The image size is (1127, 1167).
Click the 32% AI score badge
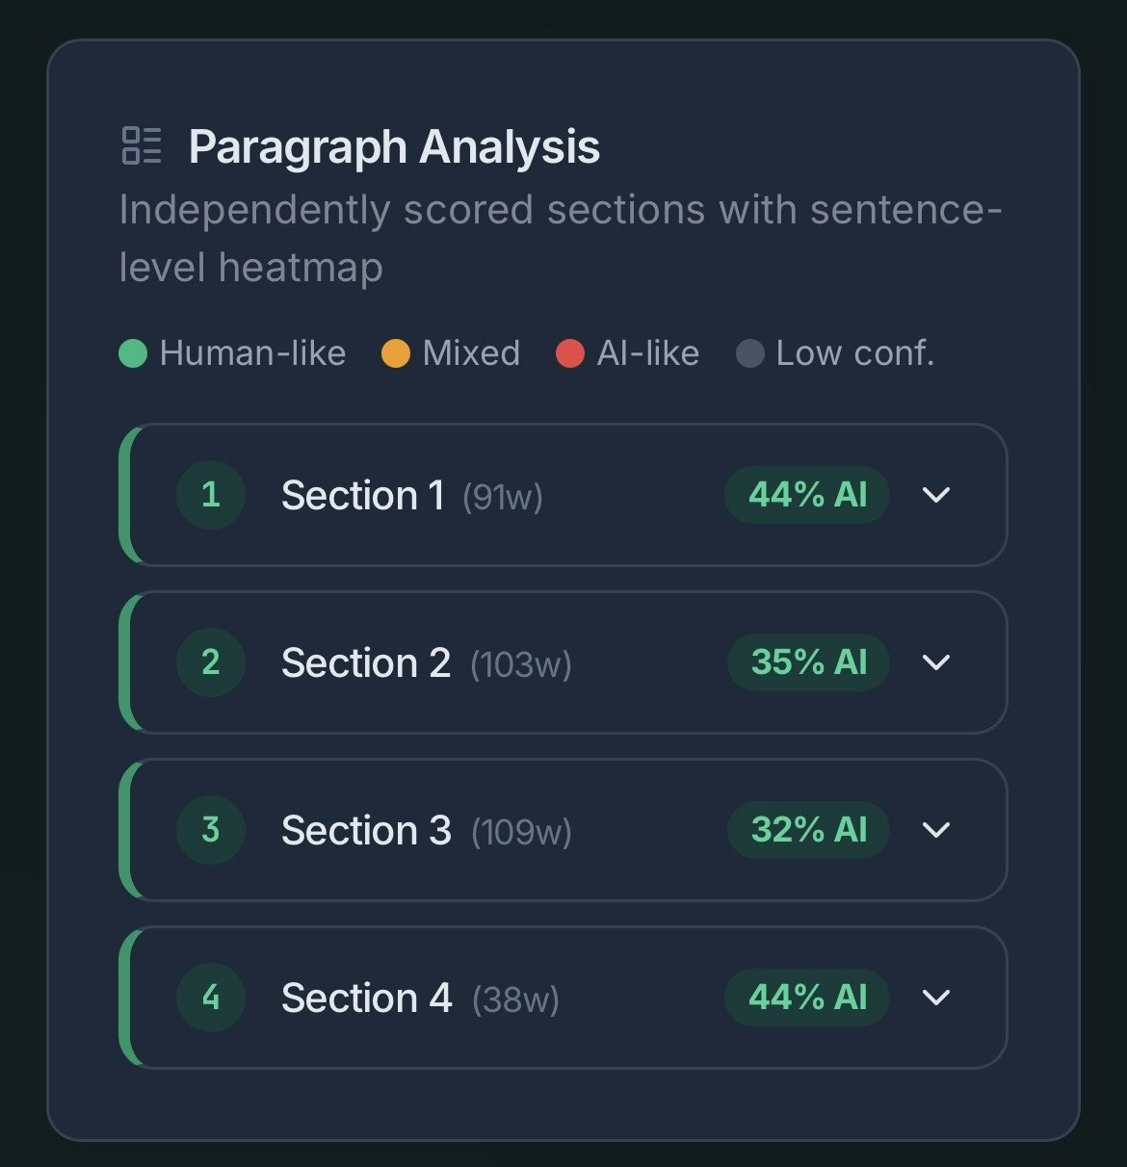808,830
